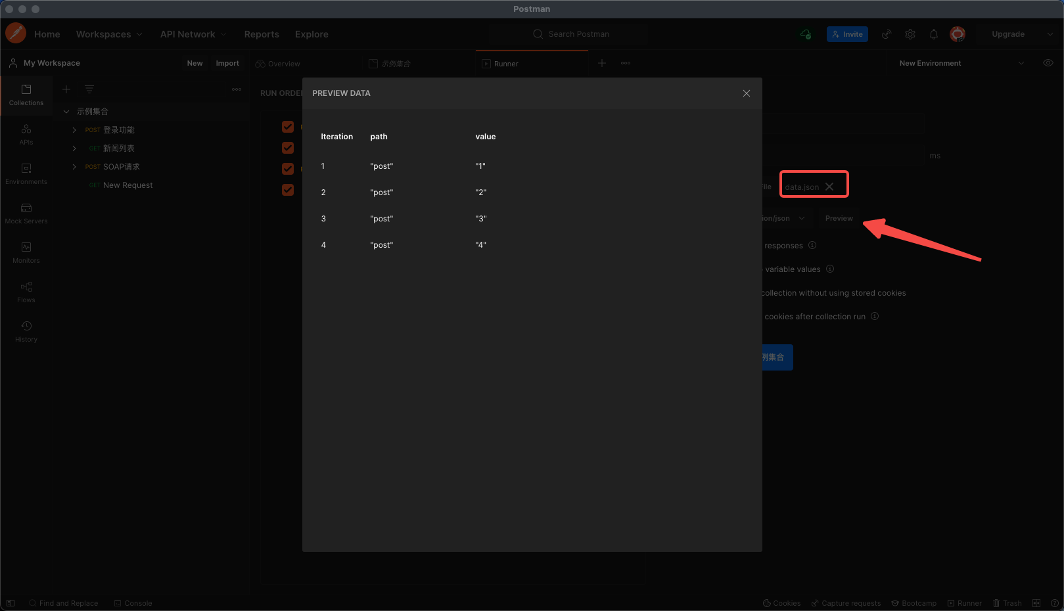This screenshot has height=611, width=1064.
Task: Click info icon next to cookies after collection run
Action: click(x=875, y=316)
